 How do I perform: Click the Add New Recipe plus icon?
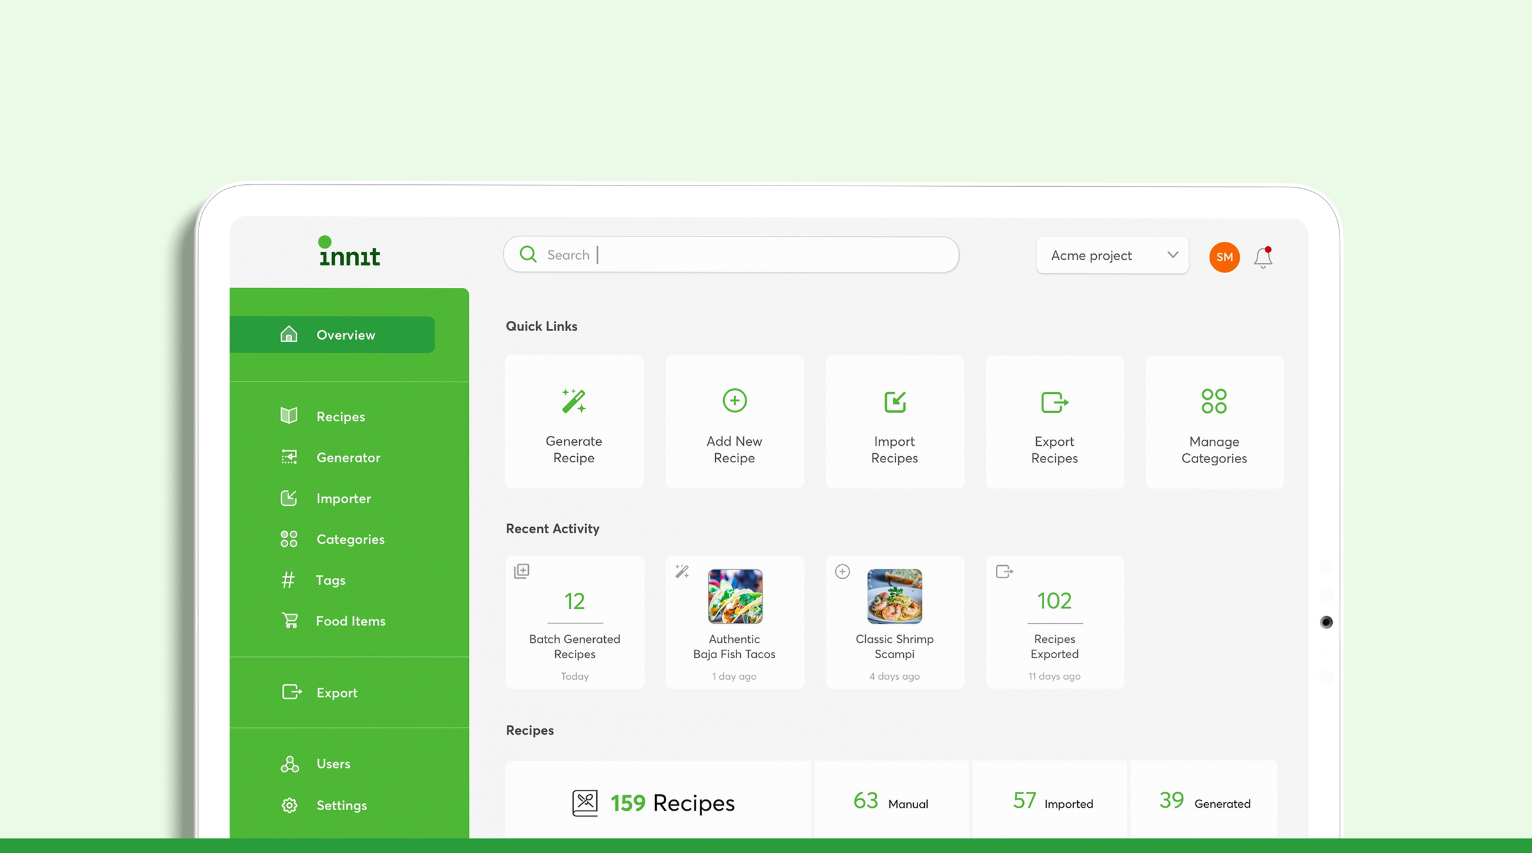click(x=734, y=400)
